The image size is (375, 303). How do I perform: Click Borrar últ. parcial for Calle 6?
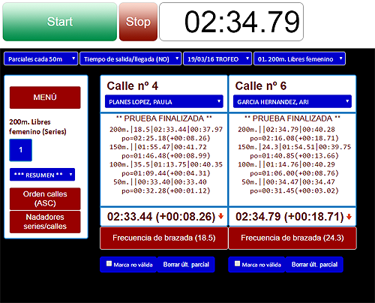pos(314,265)
